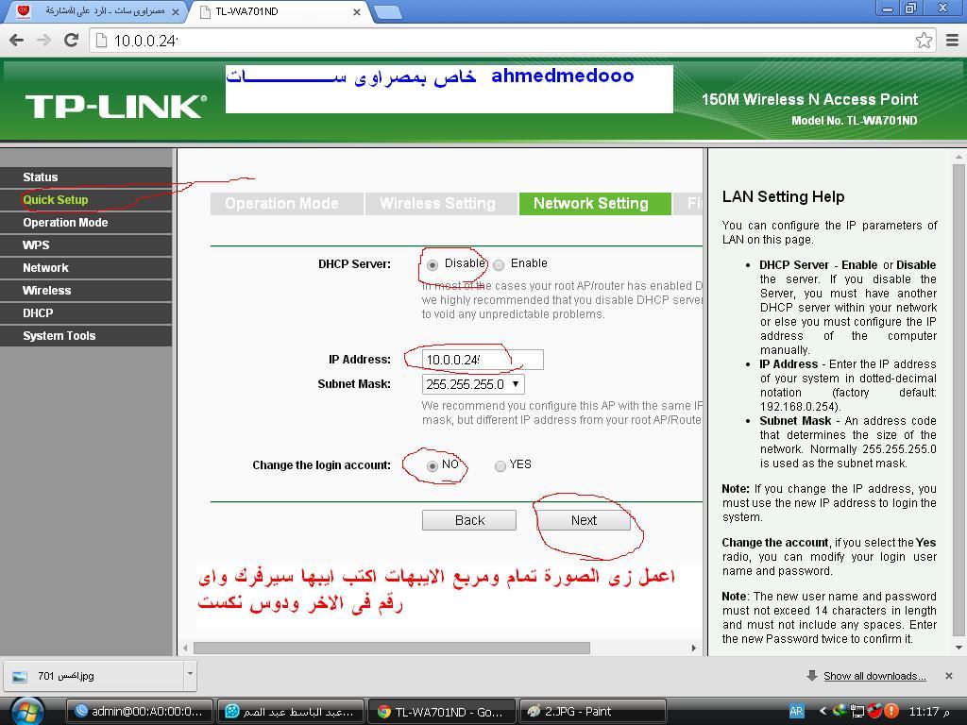Switch to the TL-WA701ND browser tab
This screenshot has height=725, width=967.
click(280, 11)
